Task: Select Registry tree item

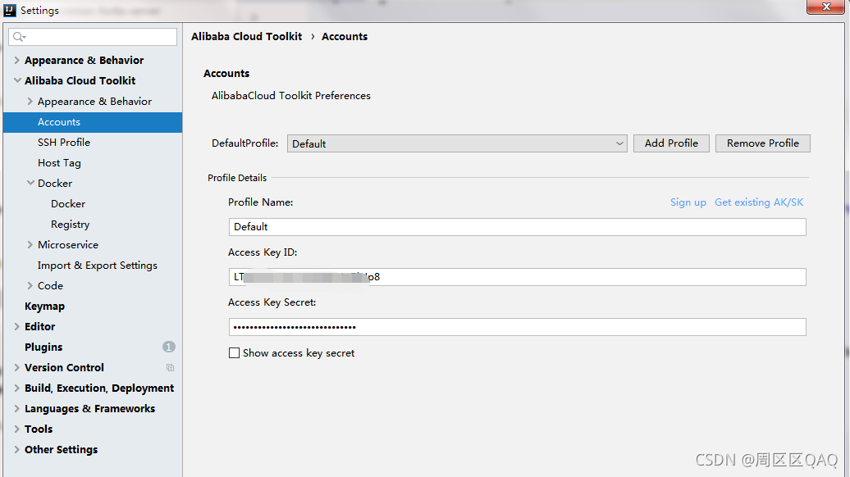Action: [70, 224]
